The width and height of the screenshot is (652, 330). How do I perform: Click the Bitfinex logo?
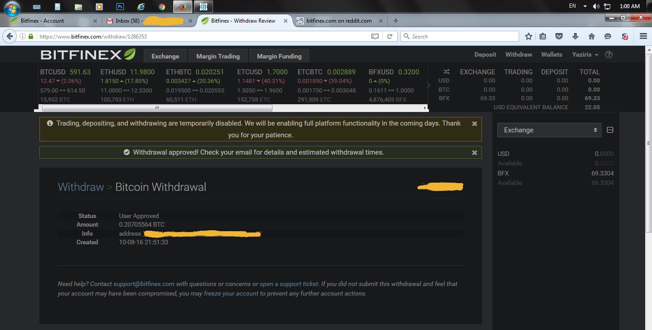[88, 55]
